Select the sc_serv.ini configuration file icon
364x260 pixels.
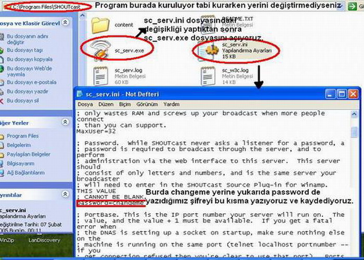(209, 50)
